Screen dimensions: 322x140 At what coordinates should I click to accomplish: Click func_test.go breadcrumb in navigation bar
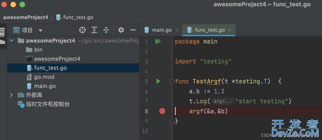75,17
